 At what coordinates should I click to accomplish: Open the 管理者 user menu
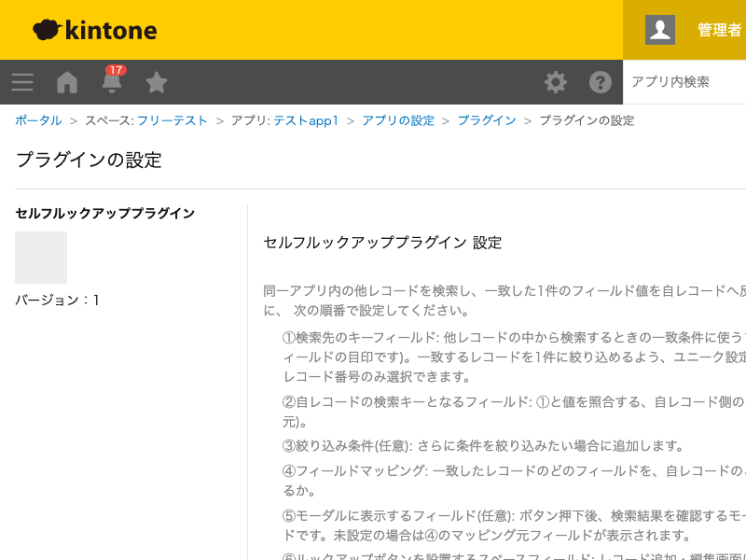click(719, 30)
